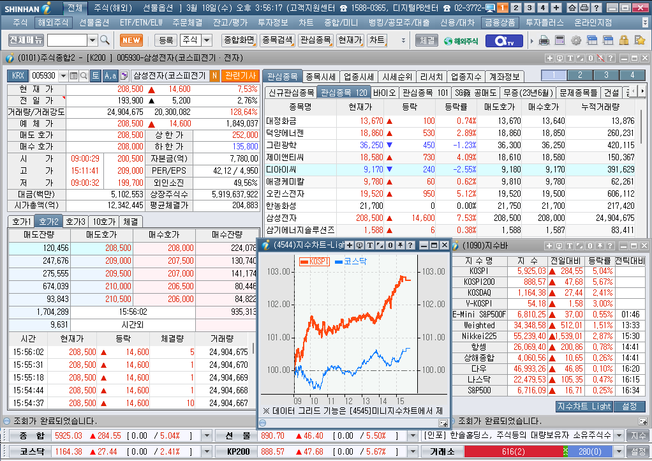Open the calculator icon in the main toolbar
Screen dimensions: 652x461
click(559, 40)
